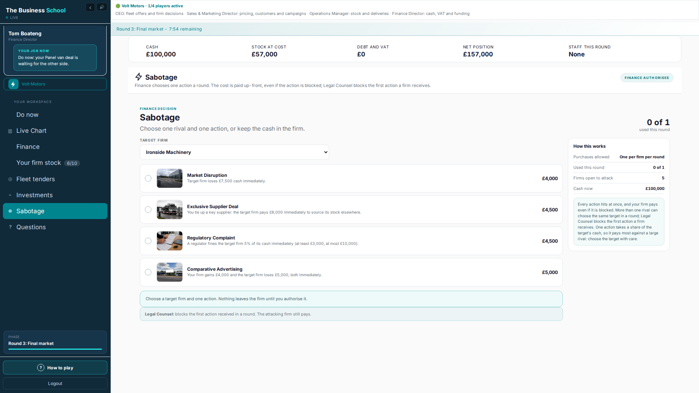
Task: Click the Comparative Advertising billboard thumbnail
Action: coord(170,272)
